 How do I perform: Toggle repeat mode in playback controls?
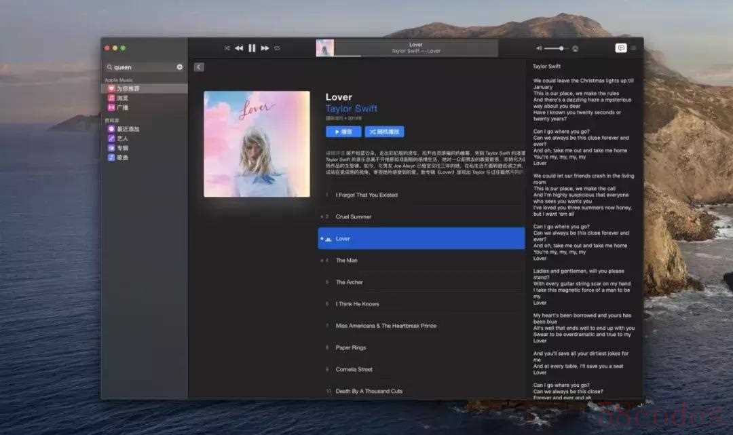[x=277, y=48]
